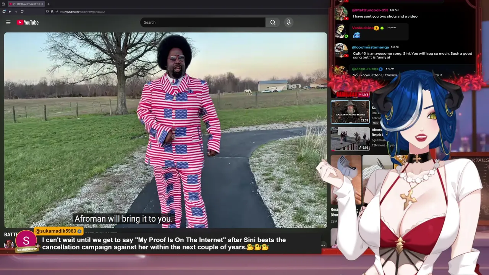Click the LIVE badge on top recommendation

coord(363,94)
